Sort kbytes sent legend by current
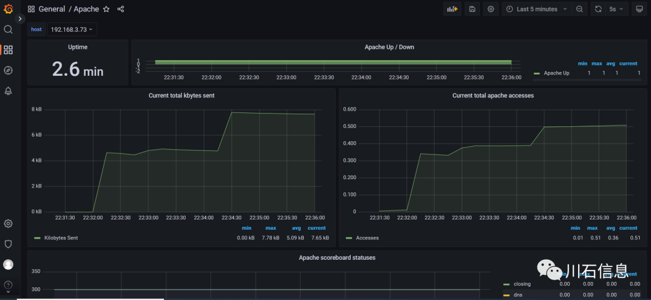The height and width of the screenshot is (300, 651). [x=317, y=228]
